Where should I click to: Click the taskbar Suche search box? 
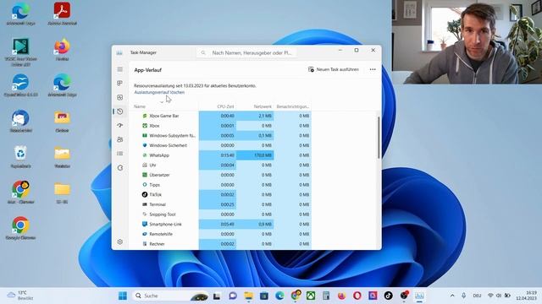tap(170, 296)
